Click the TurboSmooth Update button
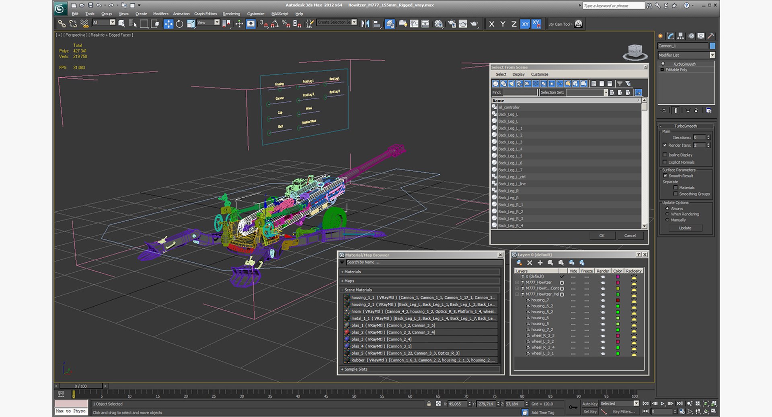Image resolution: width=772 pixels, height=417 pixels. point(685,228)
